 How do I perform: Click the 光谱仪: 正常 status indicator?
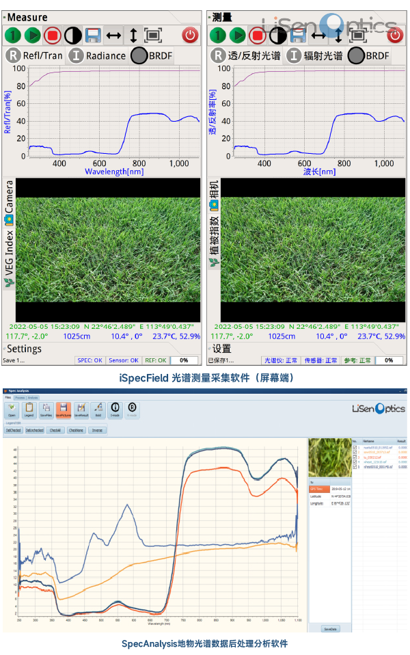click(281, 360)
